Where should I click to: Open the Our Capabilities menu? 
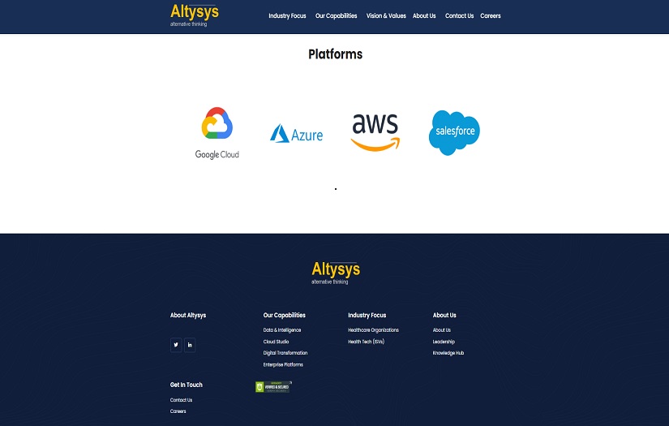pos(336,15)
